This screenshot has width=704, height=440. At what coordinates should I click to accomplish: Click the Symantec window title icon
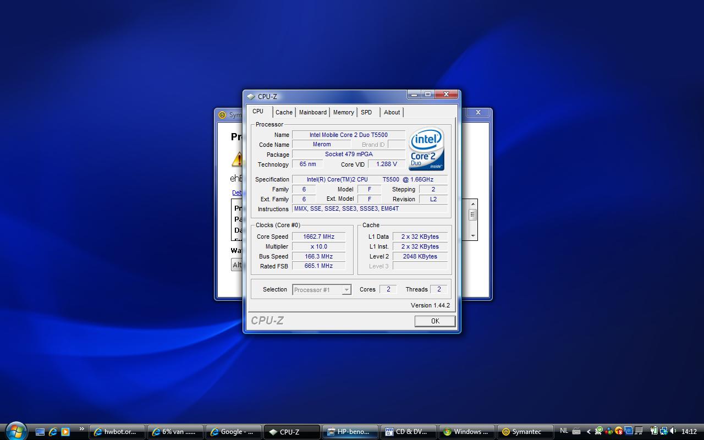coord(222,115)
